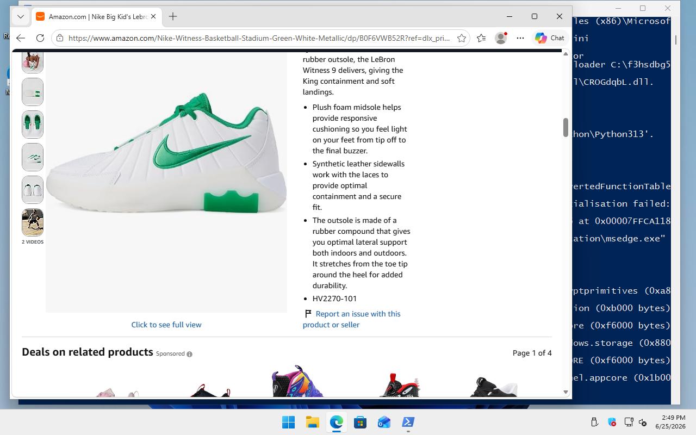Screen dimensions: 696x435
Task: Close the Amazon.com Nike browser tab
Action: 153,16
